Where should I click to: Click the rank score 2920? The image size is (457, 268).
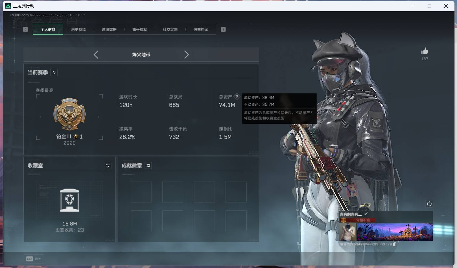pyautogui.click(x=69, y=143)
